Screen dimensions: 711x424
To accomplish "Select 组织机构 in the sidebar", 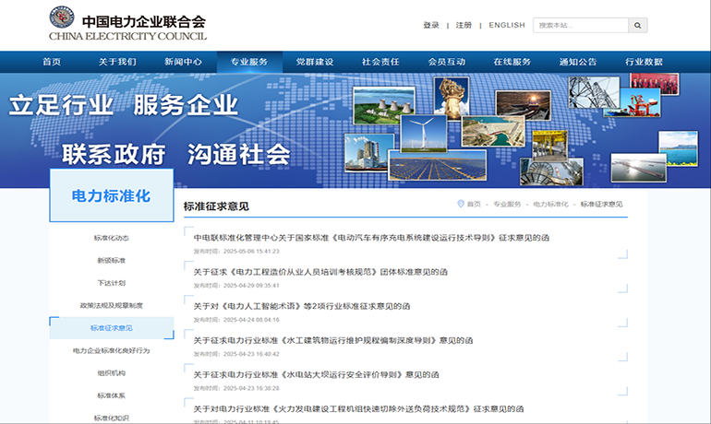I will 112,373.
